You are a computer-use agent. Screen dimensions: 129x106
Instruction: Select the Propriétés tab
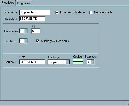tap(8, 3)
